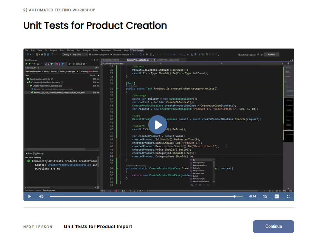Switch to the DatabaseBuilder.cs tab
Screen dimensions: 326x243
pyautogui.click(x=110, y=60)
